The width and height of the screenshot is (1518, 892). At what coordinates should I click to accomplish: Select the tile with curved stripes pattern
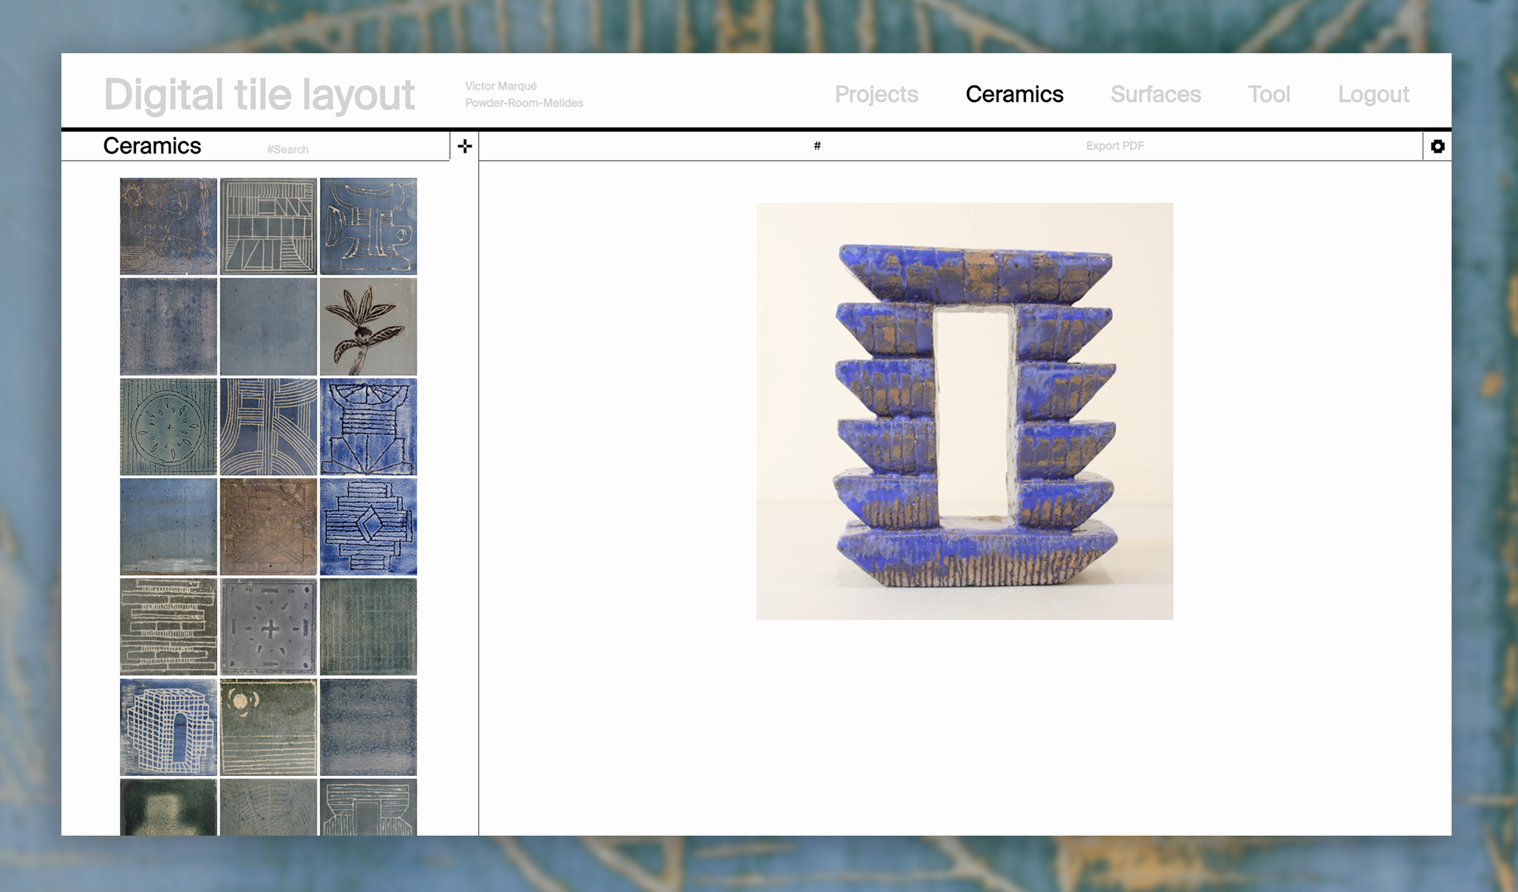point(268,427)
